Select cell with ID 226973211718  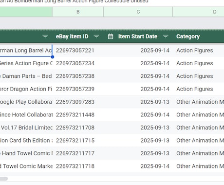78,166
